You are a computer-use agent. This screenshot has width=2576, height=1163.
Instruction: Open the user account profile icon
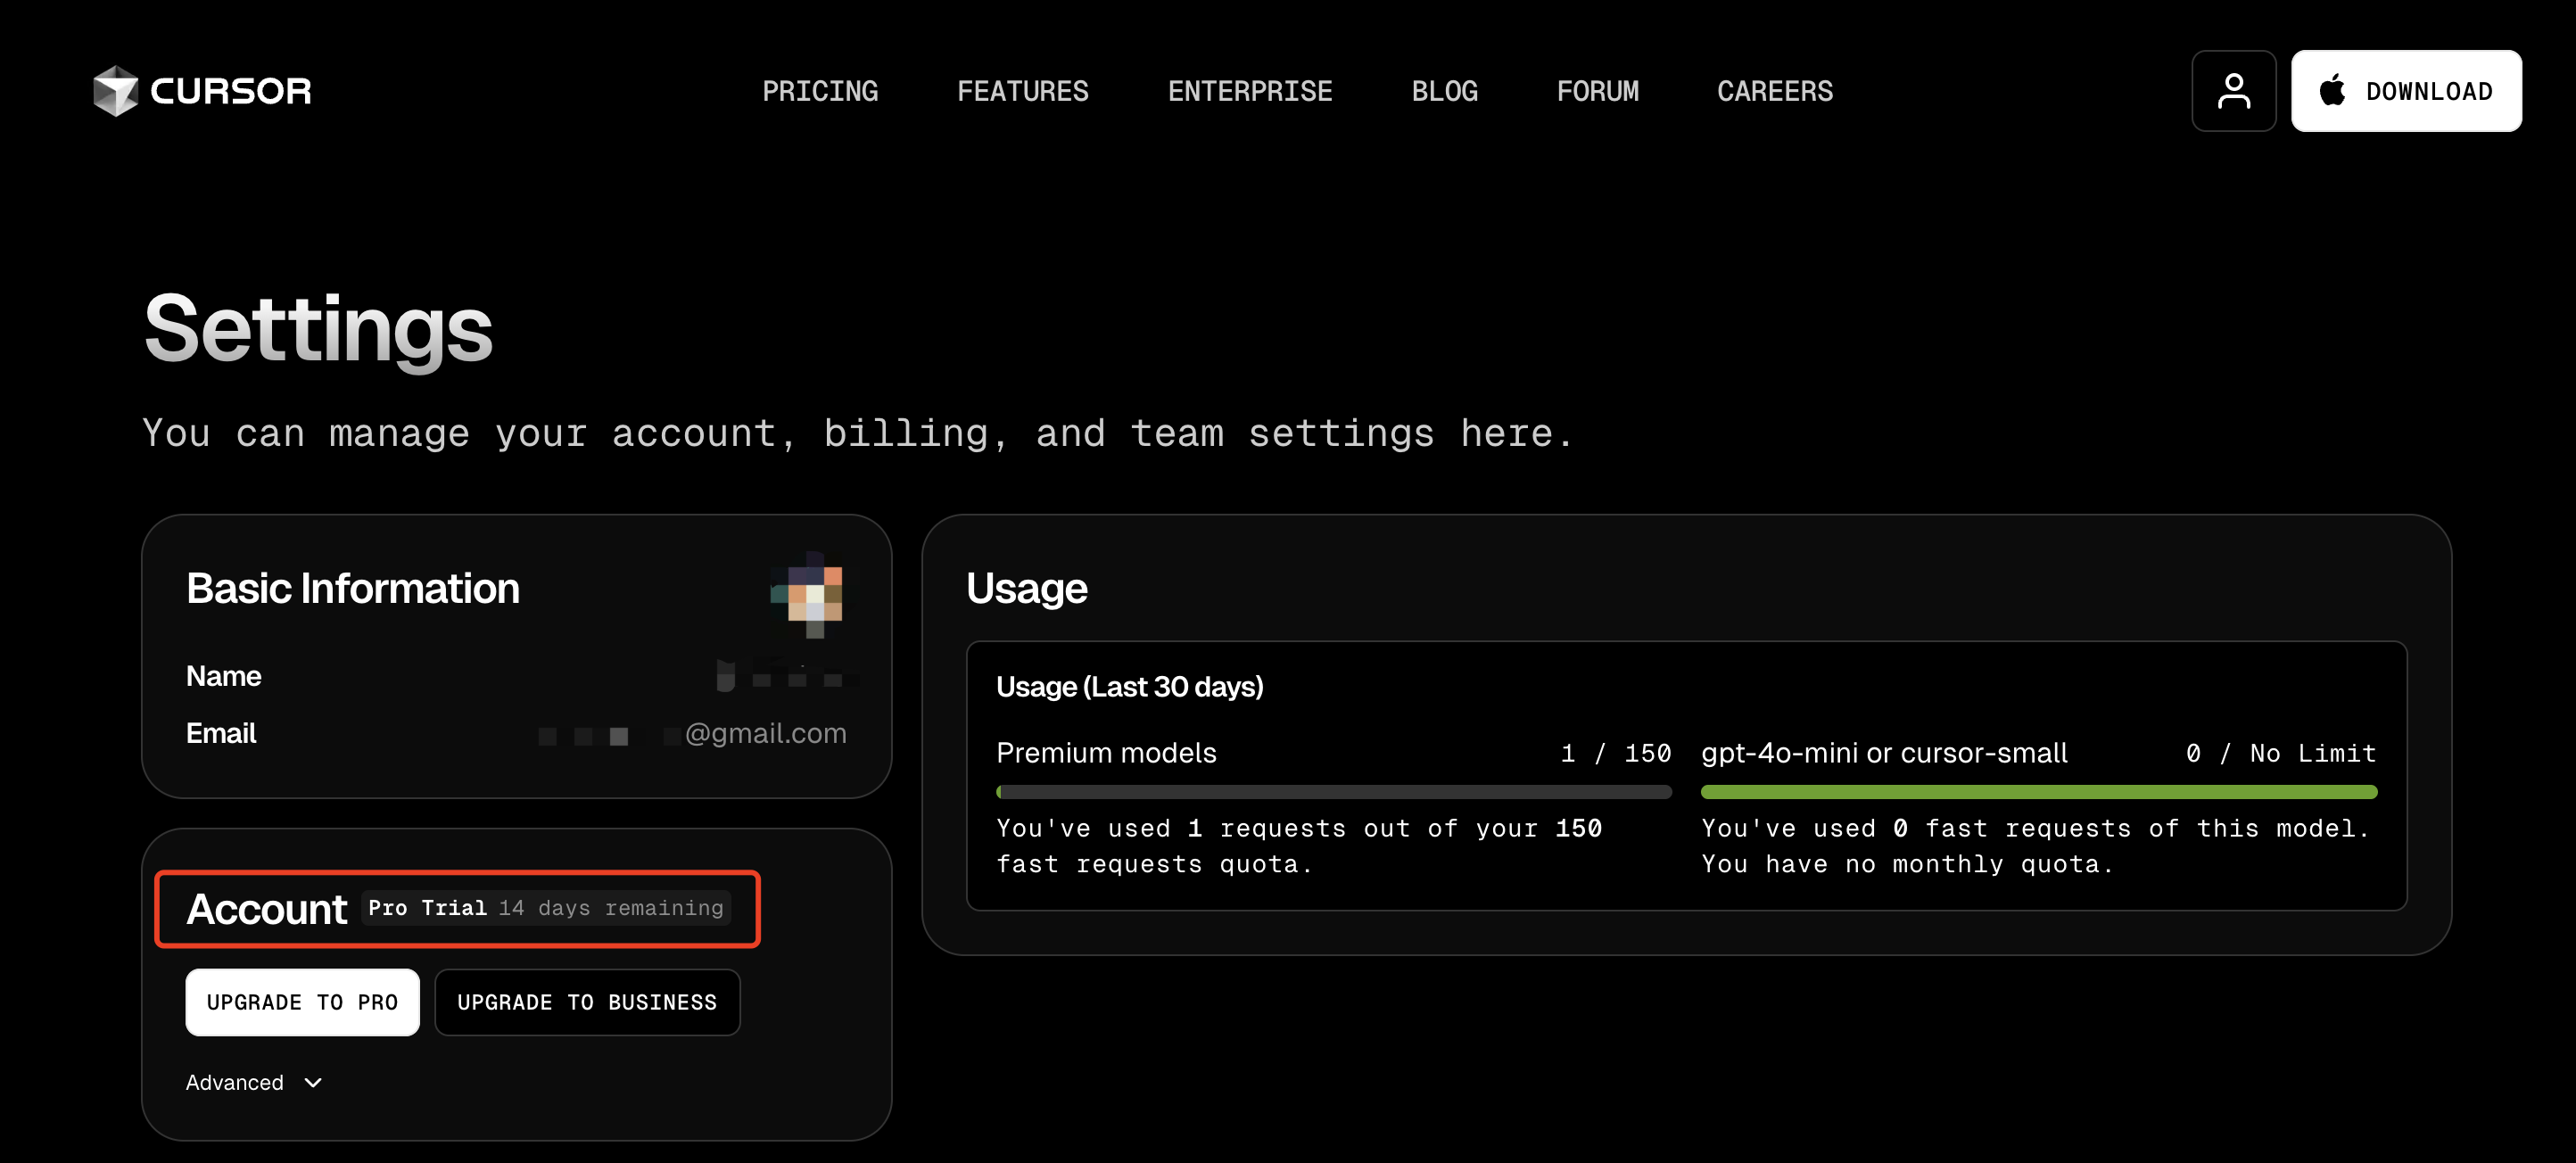click(x=2233, y=91)
